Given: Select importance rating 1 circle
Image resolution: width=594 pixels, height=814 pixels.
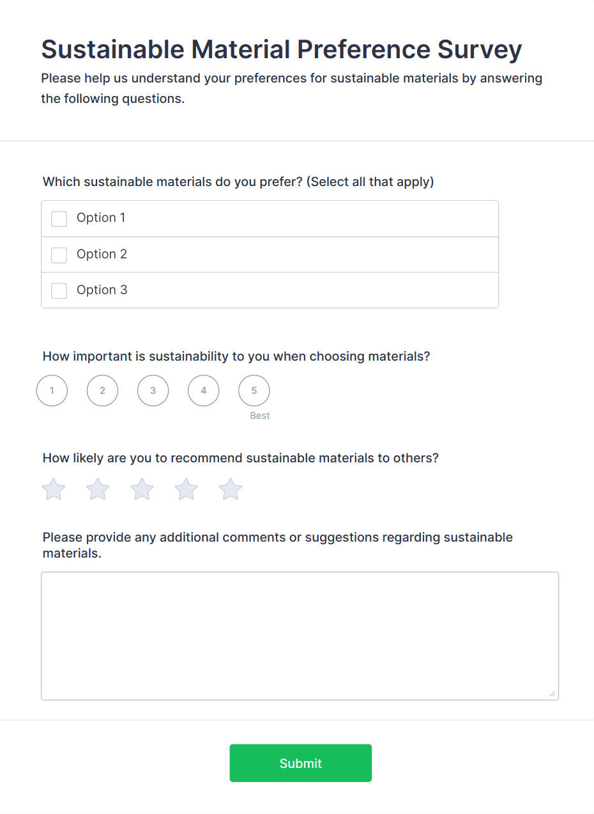Looking at the screenshot, I should click(x=52, y=391).
